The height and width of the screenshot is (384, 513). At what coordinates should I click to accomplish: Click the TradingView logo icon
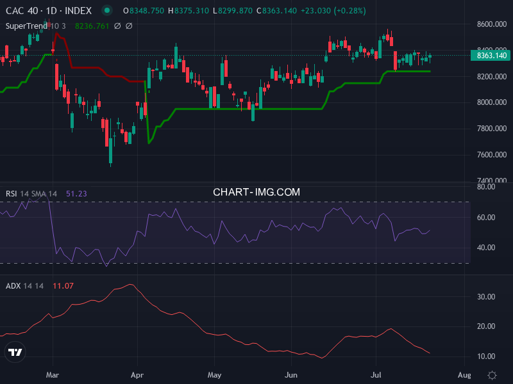click(15, 352)
